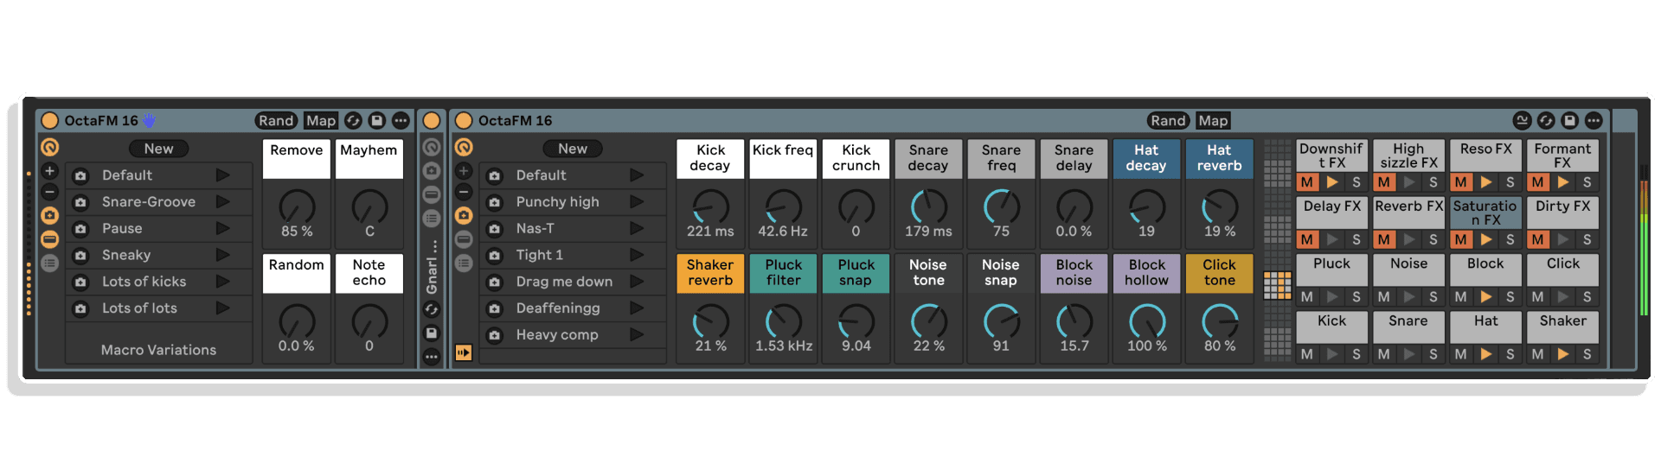The image size is (1661, 476).
Task: Click the Block hollow macro knob
Action: (1147, 322)
